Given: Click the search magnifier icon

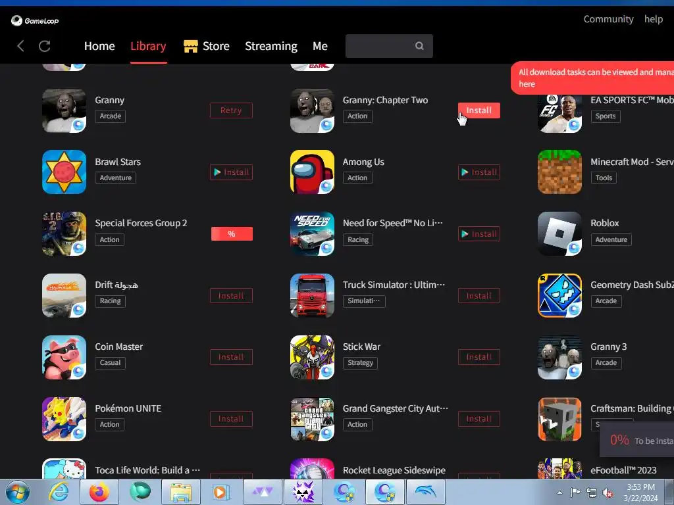Looking at the screenshot, I should point(419,46).
